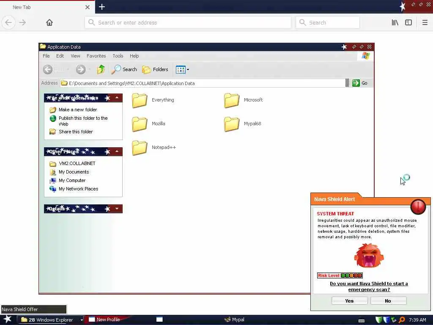This screenshot has width=433, height=325.
Task: Click Mypal taskbar button
Action: coord(234,319)
